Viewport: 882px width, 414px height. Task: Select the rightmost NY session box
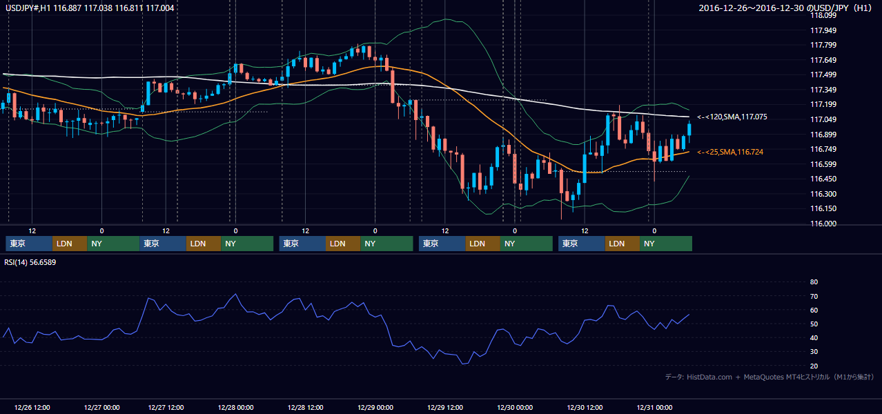pyautogui.click(x=666, y=244)
